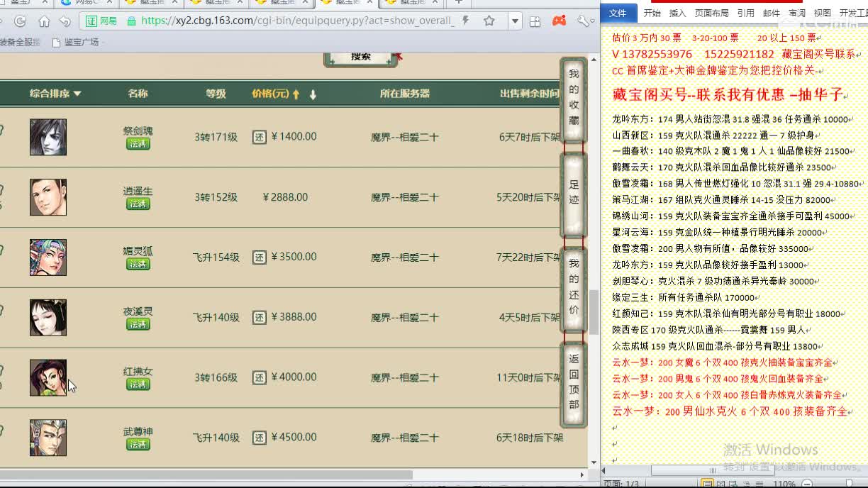This screenshot has height=488, width=868.
Task: Open the 祭剑魂 character avatar
Action: click(48, 137)
